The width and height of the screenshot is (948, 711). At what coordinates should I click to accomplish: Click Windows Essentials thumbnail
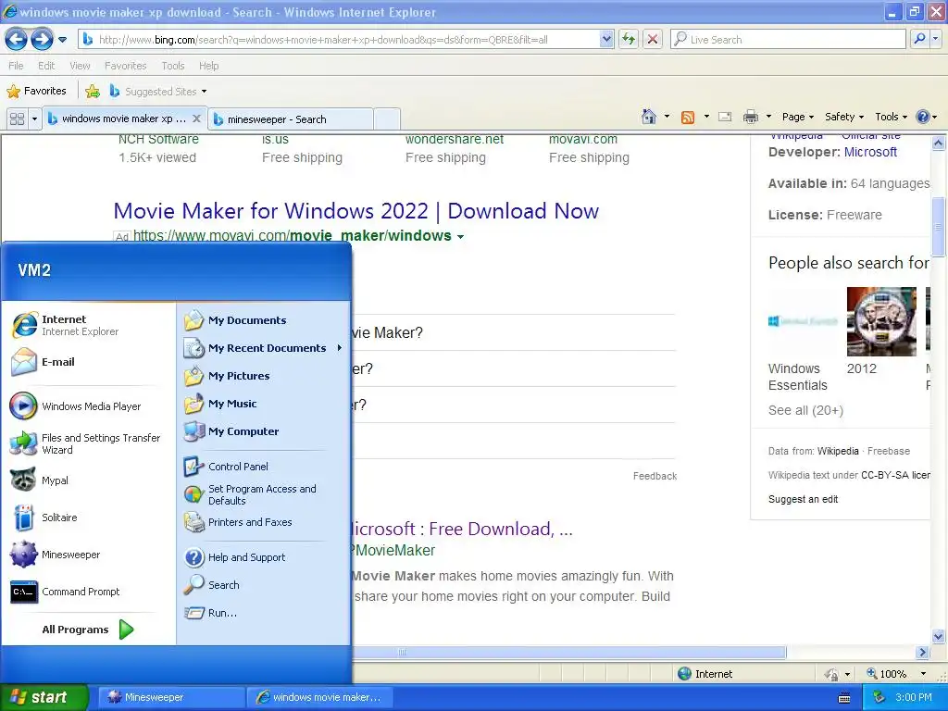(x=803, y=321)
